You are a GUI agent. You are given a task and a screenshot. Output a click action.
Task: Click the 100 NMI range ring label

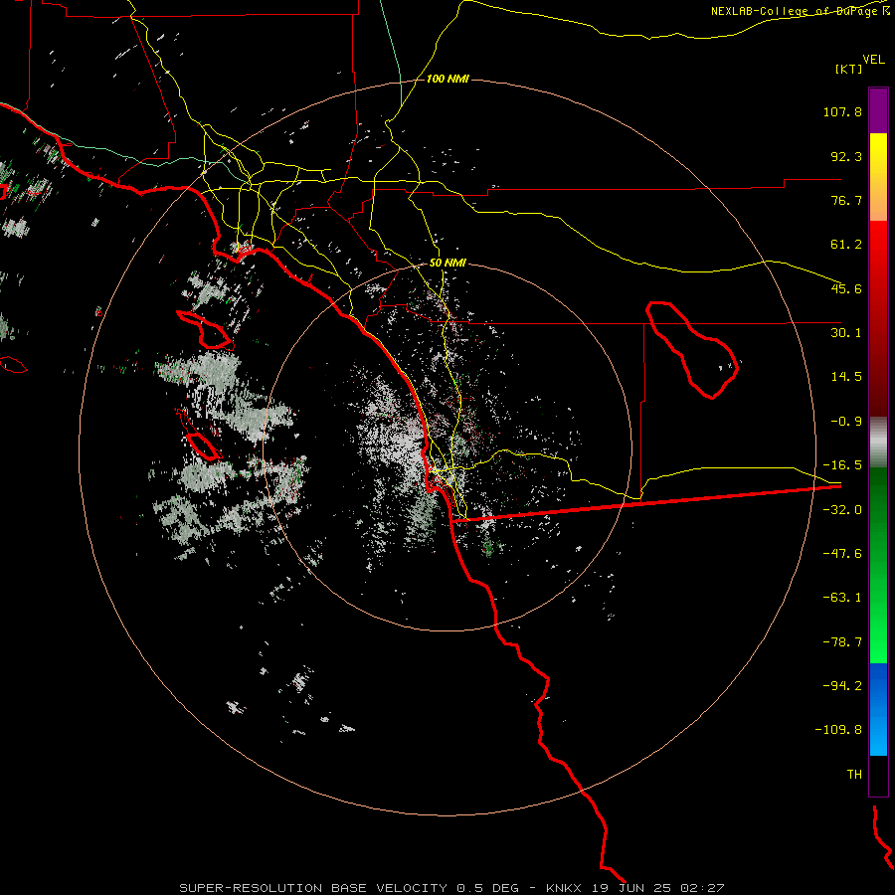coord(447,79)
